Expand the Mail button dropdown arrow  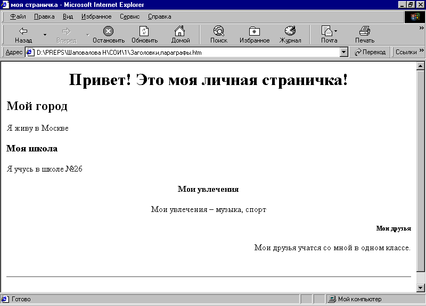tap(336, 31)
